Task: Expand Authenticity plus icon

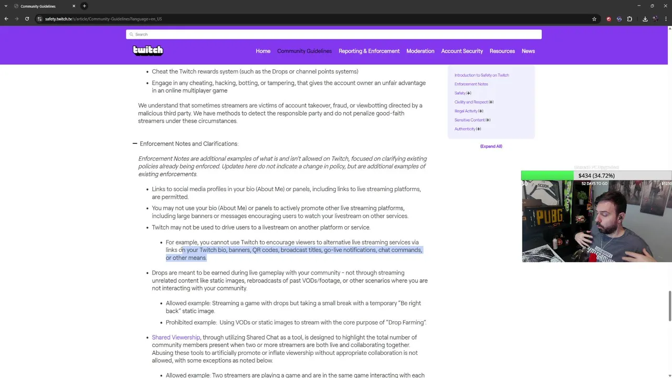Action: coord(478,129)
